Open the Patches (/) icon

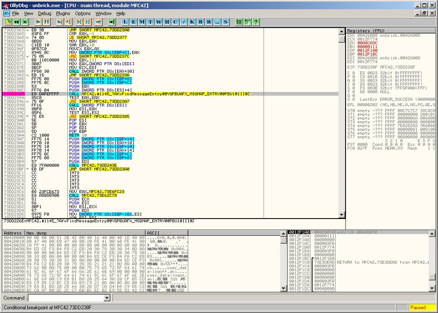click(x=184, y=22)
